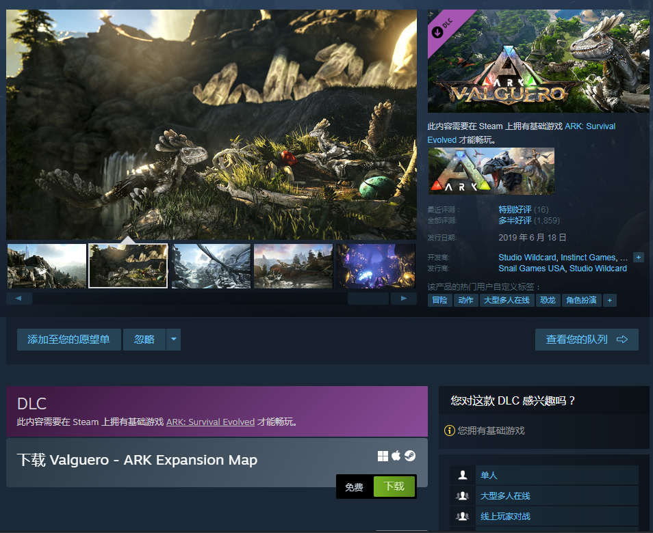Select the 大型多人在线 tag
653x533 pixels.
click(507, 300)
